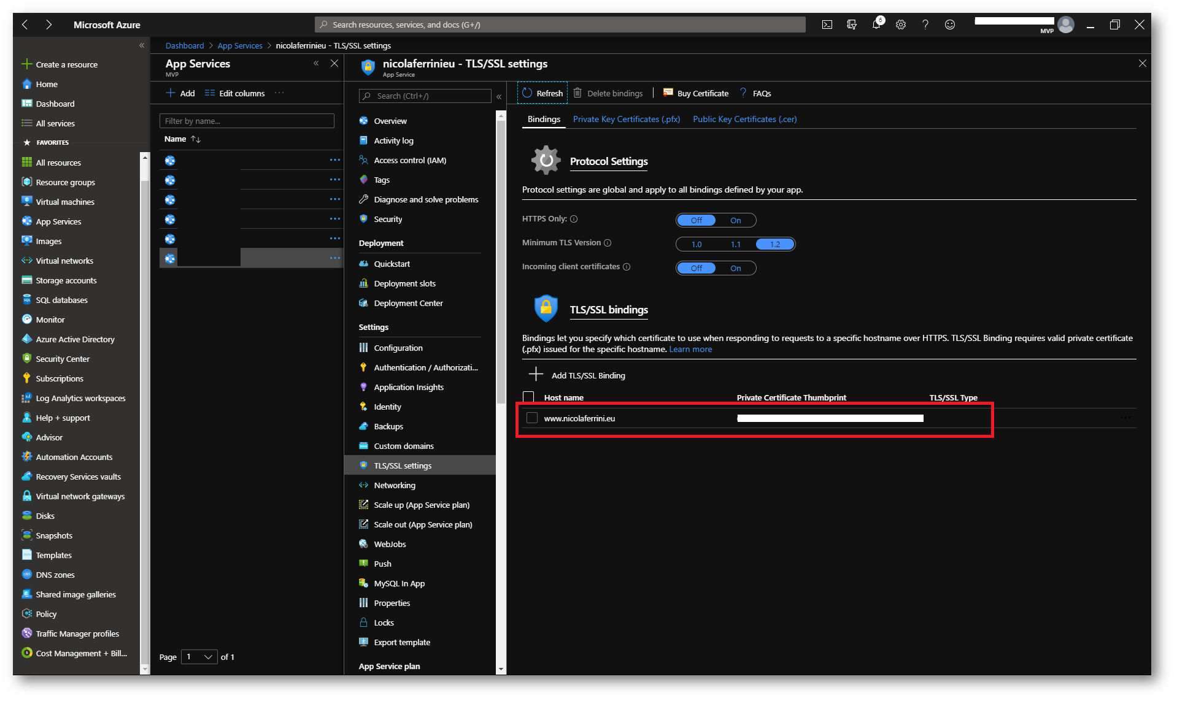Open FAQs in the toolbar

click(755, 93)
